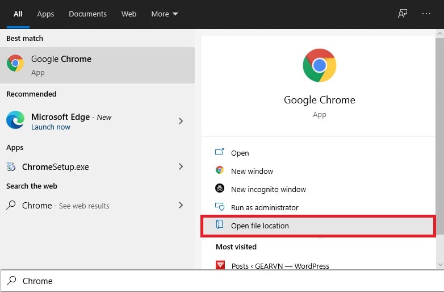Click the Run as administrator shield icon
The height and width of the screenshot is (292, 444).
[x=220, y=206]
